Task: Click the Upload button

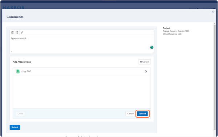Action: tap(142, 114)
